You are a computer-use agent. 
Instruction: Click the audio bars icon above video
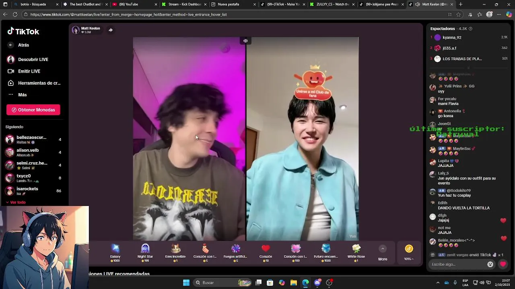point(245,41)
